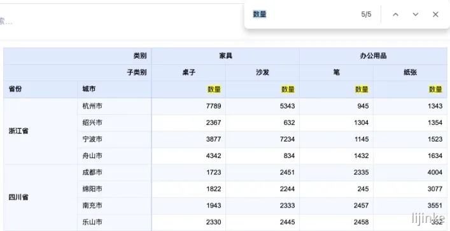This screenshot has height=231, width=450.
Task: Click the 桌子 column header
Action: coord(188,73)
